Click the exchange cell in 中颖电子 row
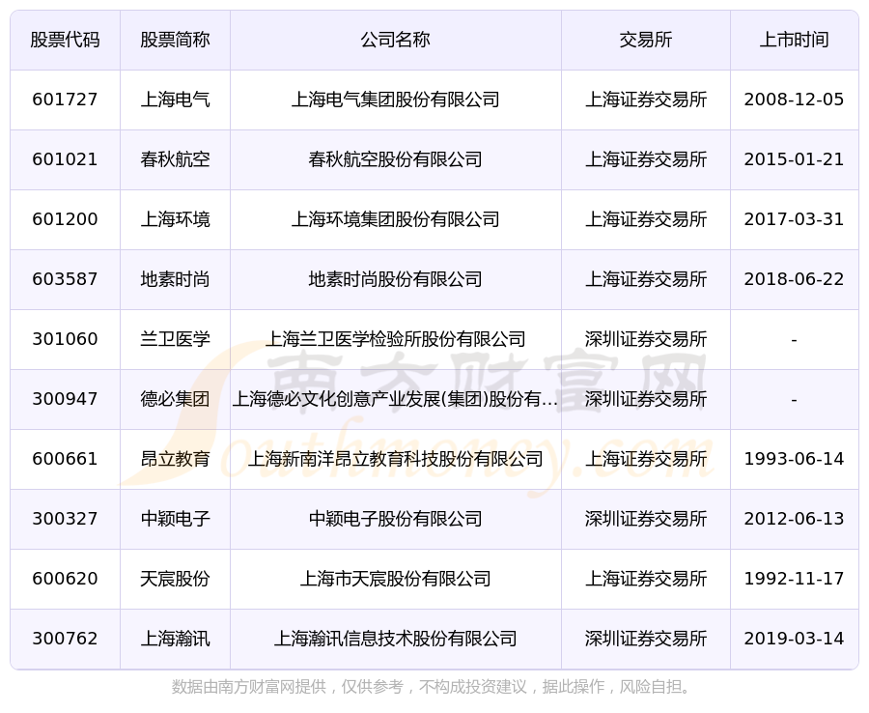 point(646,519)
